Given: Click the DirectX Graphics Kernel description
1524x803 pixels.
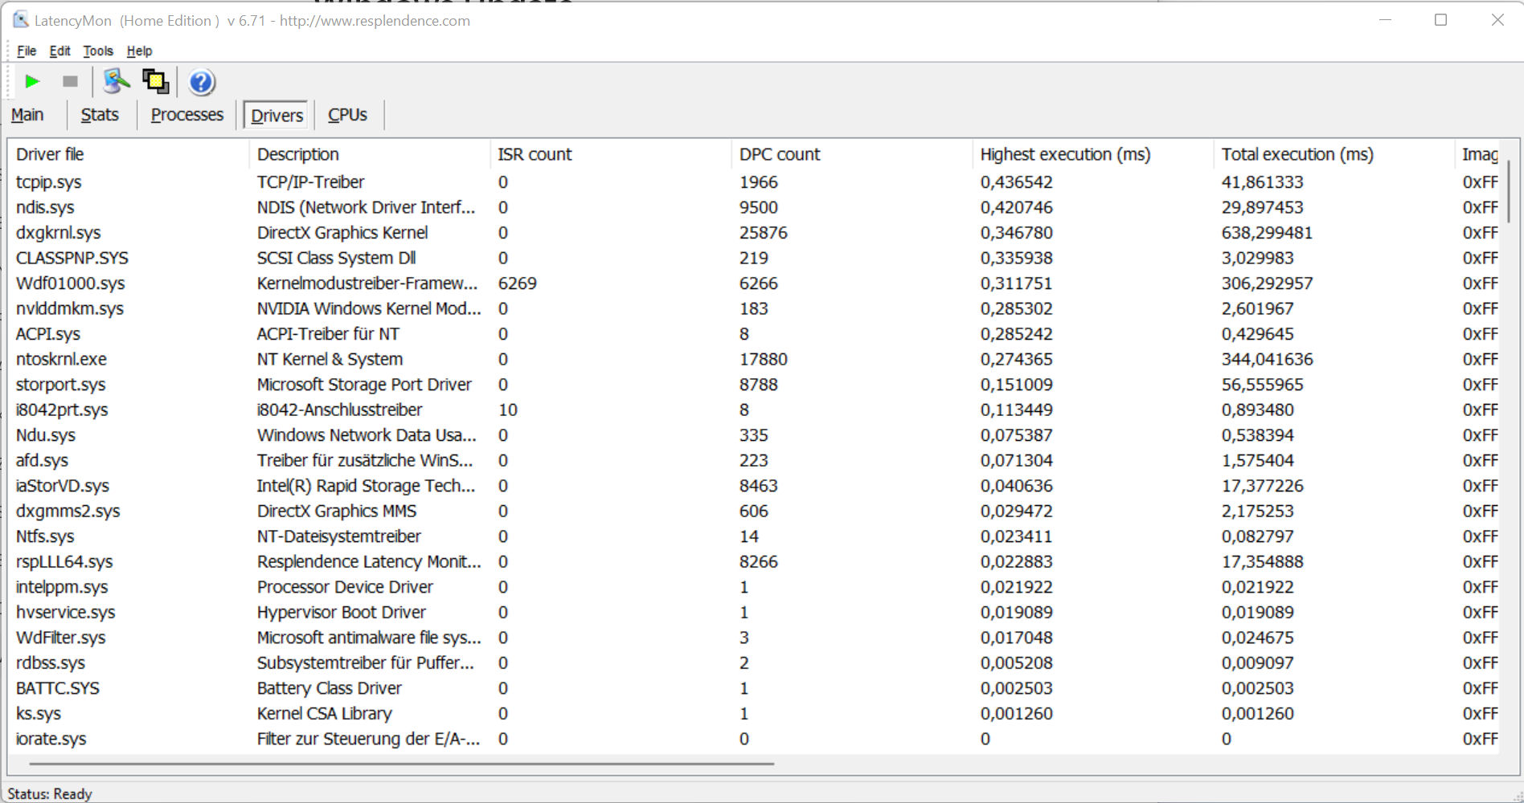Looking at the screenshot, I should [x=342, y=233].
